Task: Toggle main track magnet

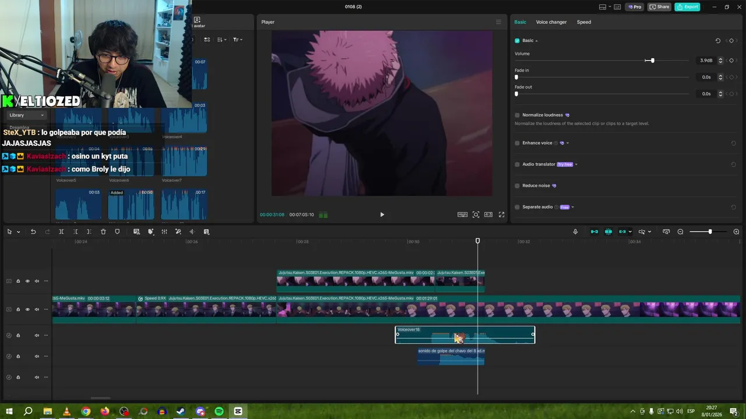Action: tap(594, 232)
